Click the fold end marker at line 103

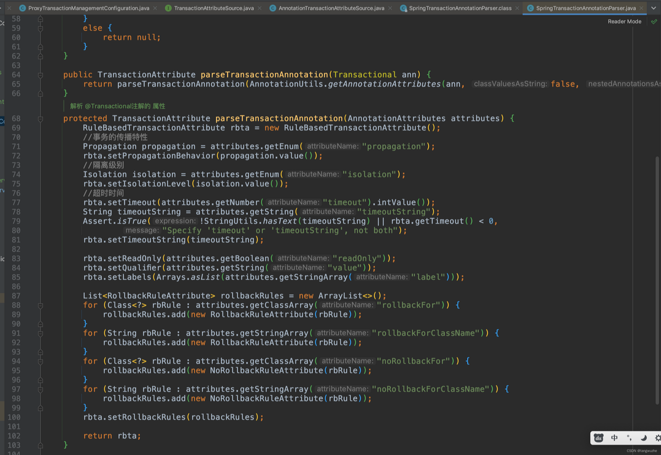[40, 445]
